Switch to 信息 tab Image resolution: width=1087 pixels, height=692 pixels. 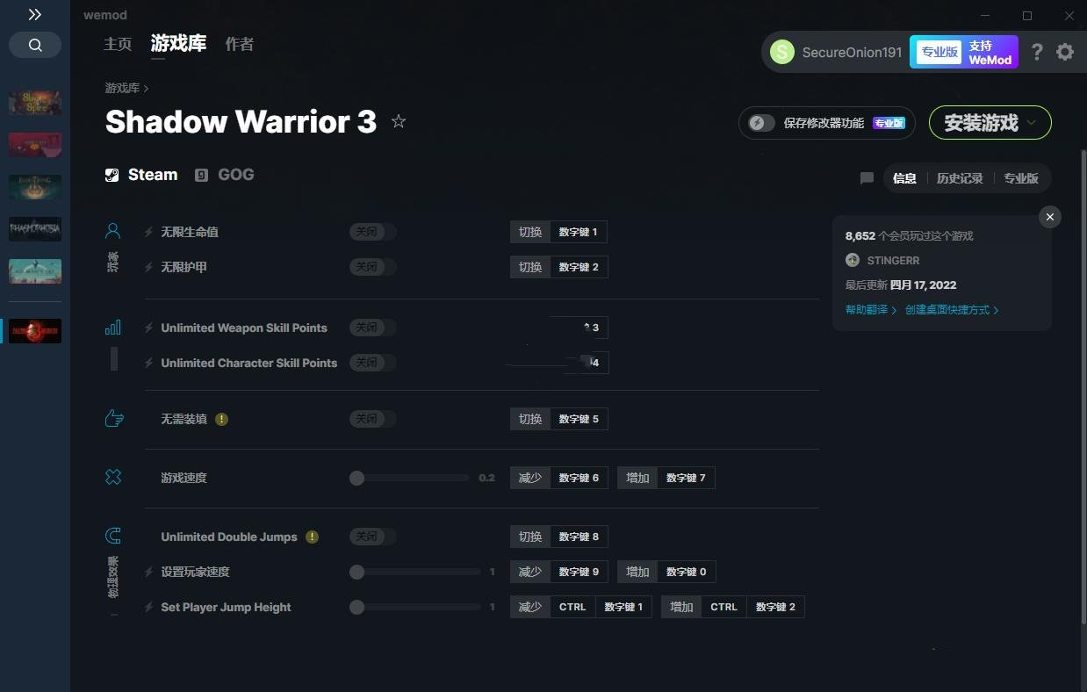[x=904, y=178]
